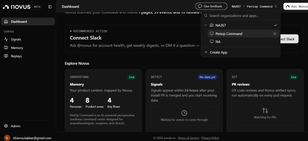This screenshot has width=308, height=141.
Task: Collapse the NA267 organization chevron
Action: pos(206,25)
